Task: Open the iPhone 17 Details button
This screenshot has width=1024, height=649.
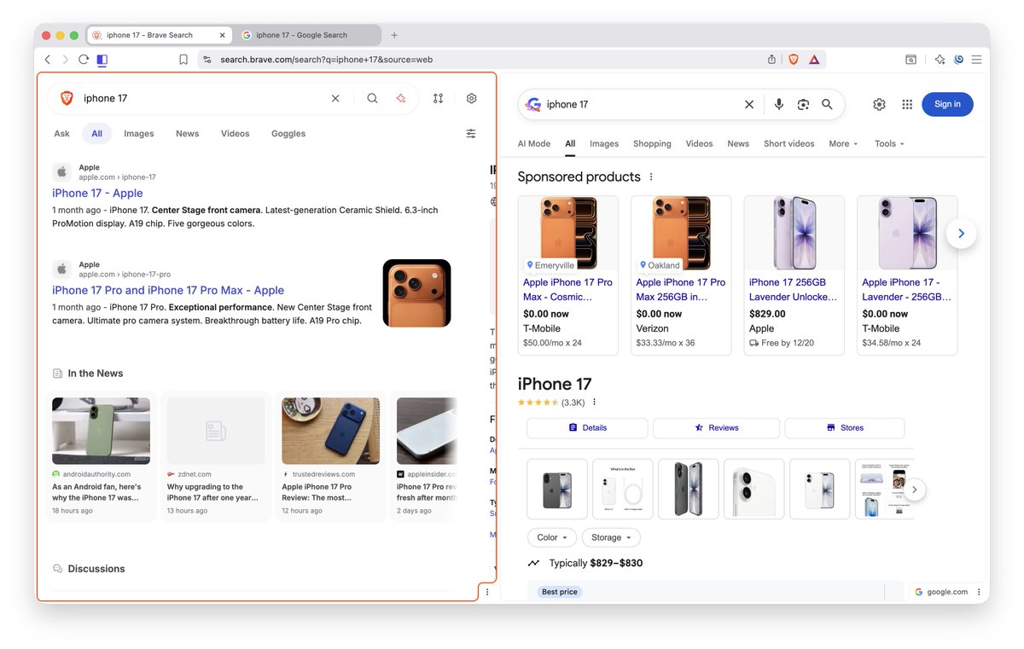Action: click(587, 428)
